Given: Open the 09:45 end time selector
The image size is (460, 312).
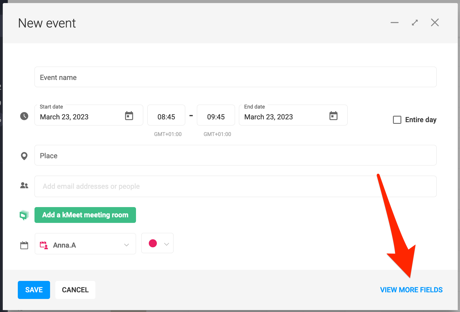Looking at the screenshot, I should point(216,117).
